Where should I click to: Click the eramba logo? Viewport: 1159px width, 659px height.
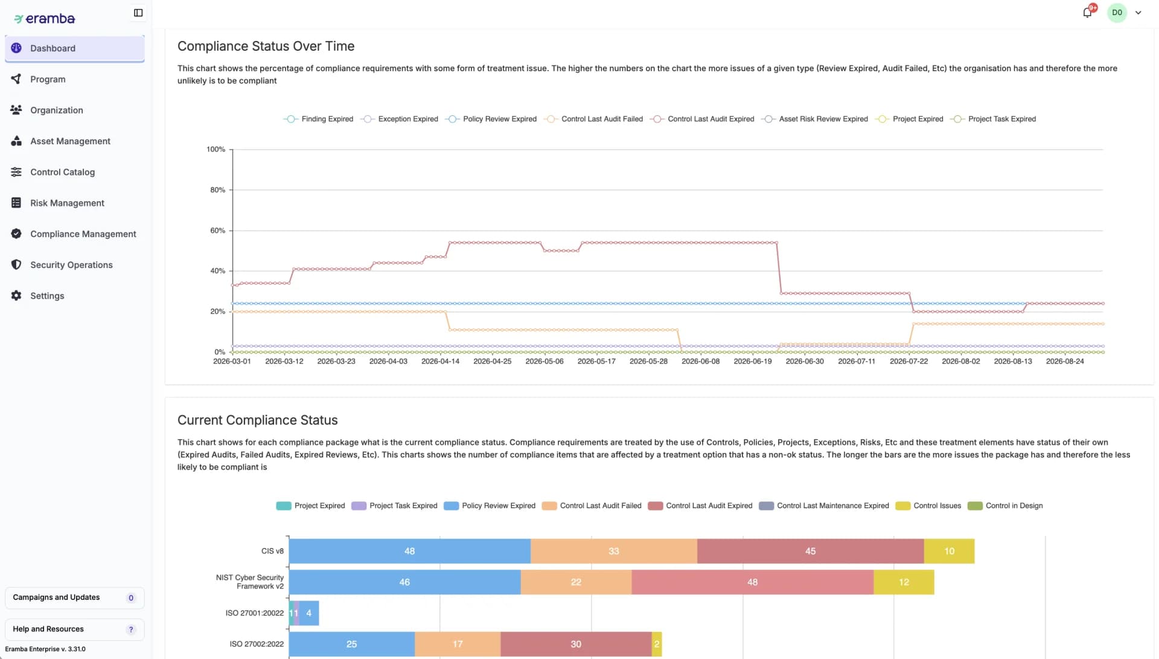tap(45, 19)
